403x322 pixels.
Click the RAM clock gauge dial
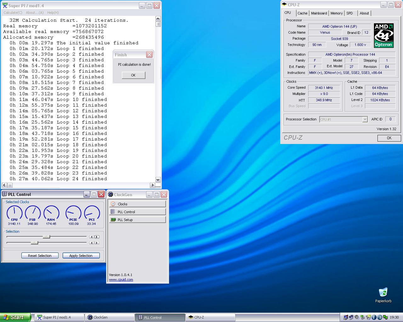coord(51,213)
